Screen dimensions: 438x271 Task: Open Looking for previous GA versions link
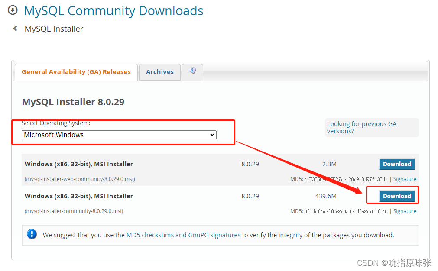362,127
